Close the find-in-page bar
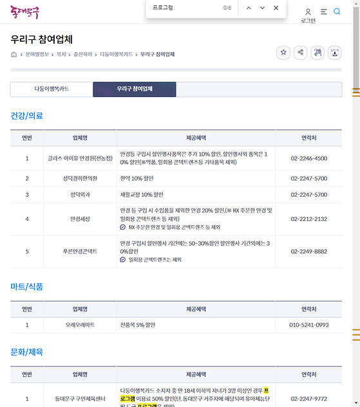 pos(276,8)
